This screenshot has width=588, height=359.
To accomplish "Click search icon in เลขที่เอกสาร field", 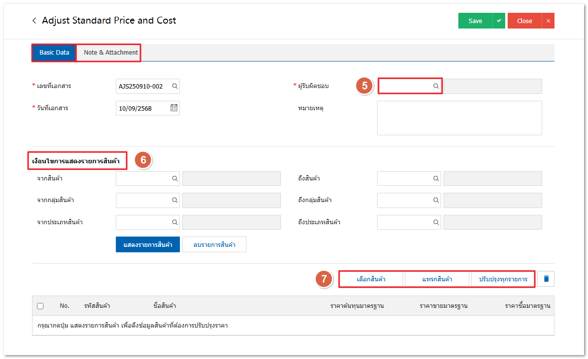I will (174, 86).
